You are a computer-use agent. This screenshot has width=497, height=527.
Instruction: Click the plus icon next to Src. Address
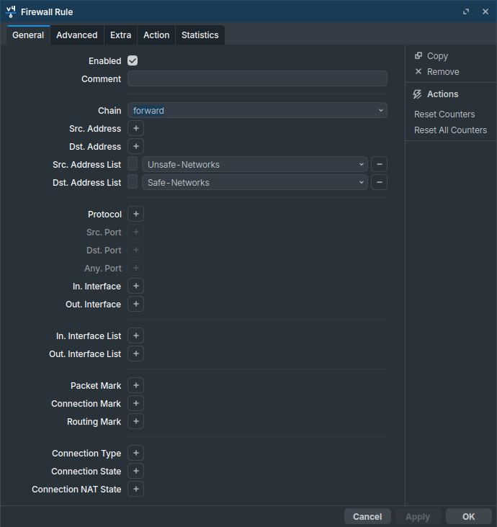(135, 129)
